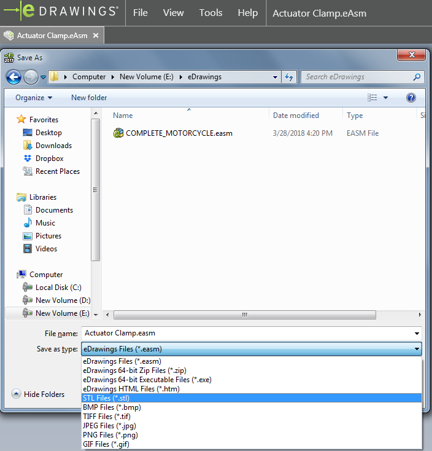Click the back navigation arrow

(x=13, y=77)
